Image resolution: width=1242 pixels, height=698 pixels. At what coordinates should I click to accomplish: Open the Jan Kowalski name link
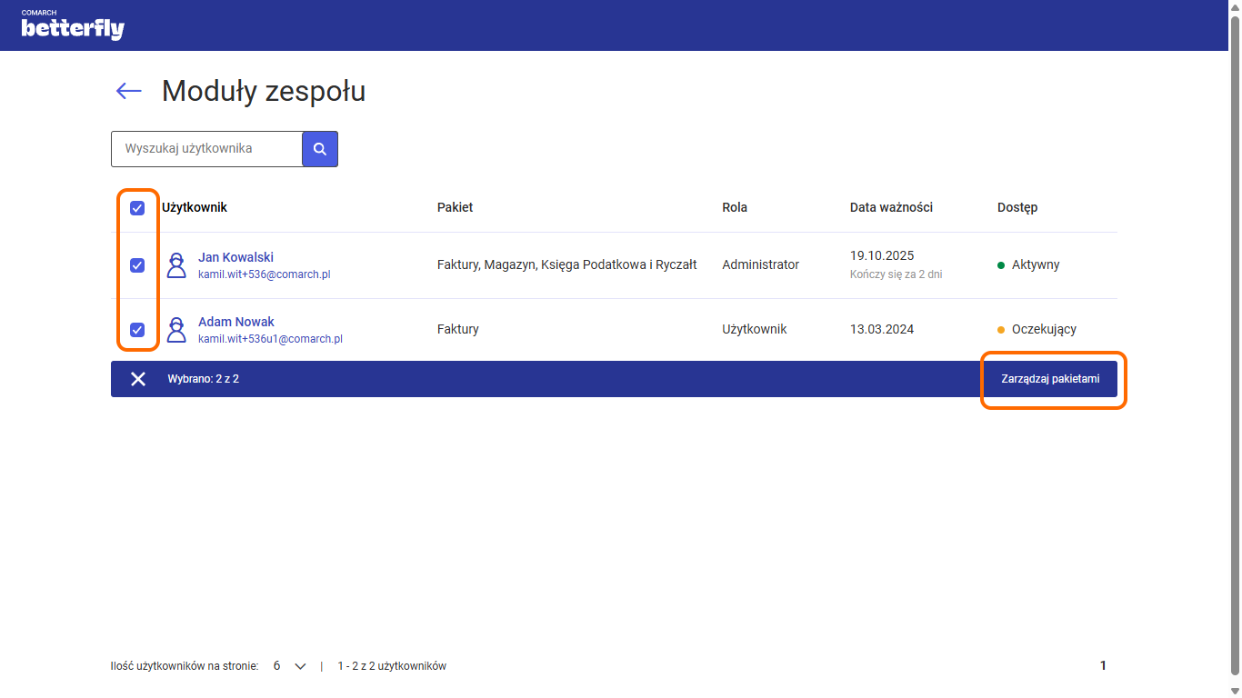[235, 257]
